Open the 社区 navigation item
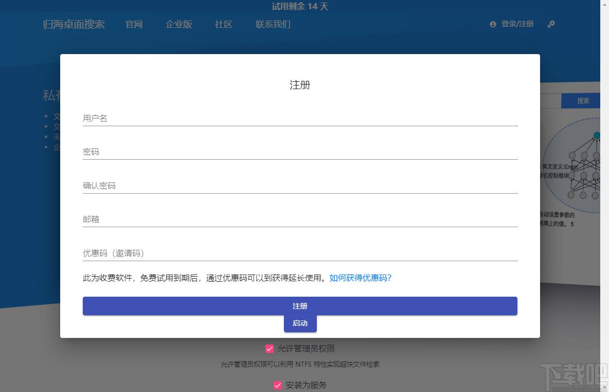This screenshot has width=609, height=392. [223, 24]
